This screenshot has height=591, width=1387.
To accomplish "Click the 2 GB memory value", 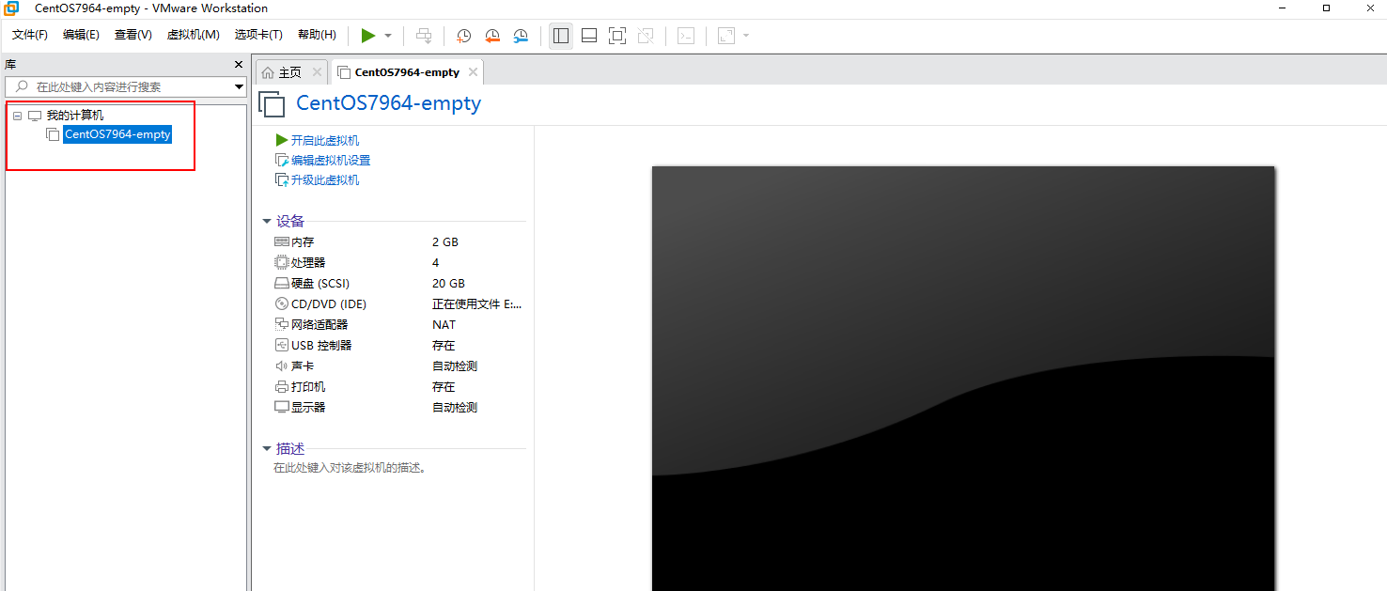I will (x=445, y=242).
